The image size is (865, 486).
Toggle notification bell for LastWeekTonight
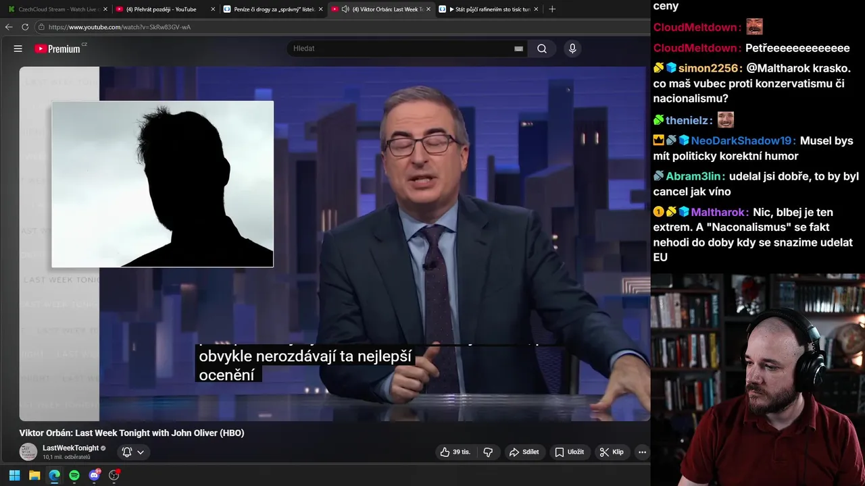126,452
